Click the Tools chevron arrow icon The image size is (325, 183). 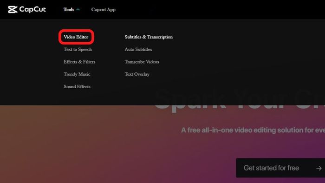[78, 10]
